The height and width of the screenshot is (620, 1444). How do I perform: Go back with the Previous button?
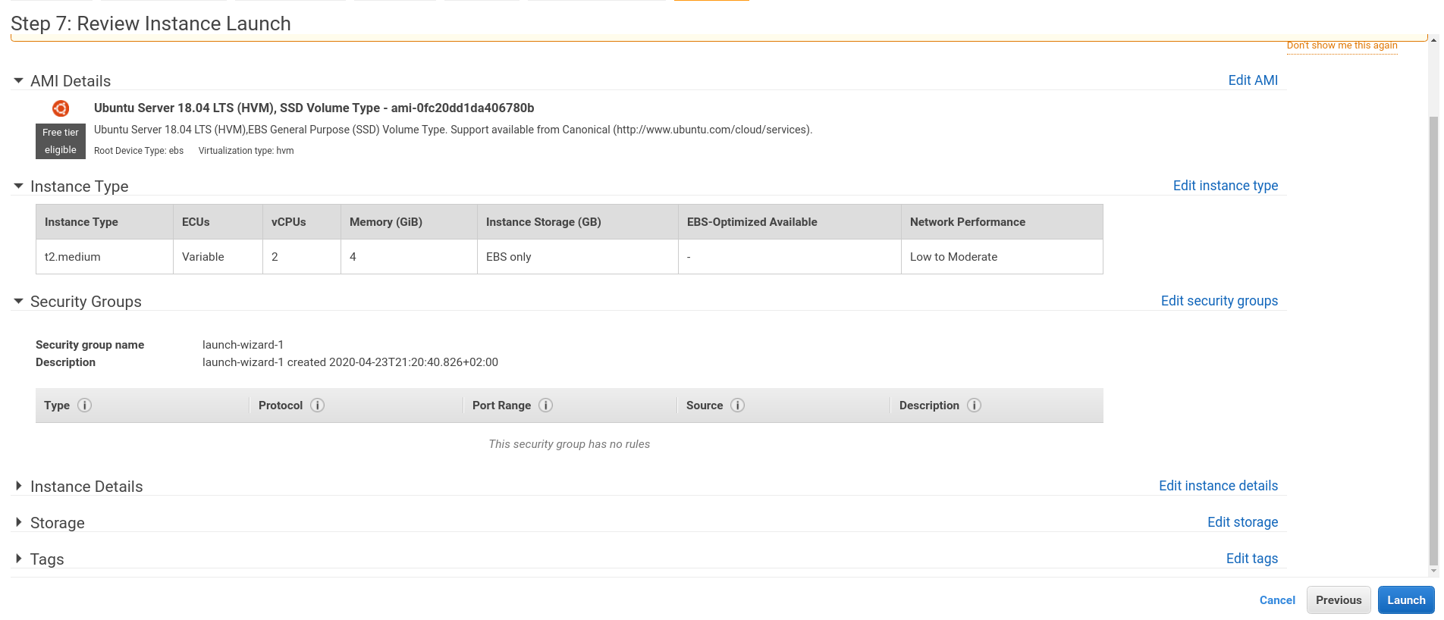click(1339, 600)
